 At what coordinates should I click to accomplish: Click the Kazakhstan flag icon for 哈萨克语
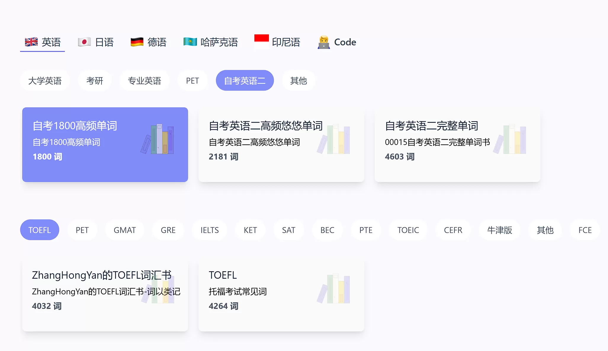click(x=190, y=42)
